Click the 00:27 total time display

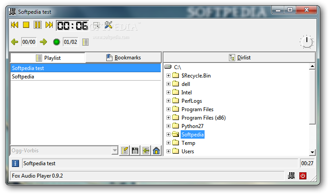(x=307, y=163)
